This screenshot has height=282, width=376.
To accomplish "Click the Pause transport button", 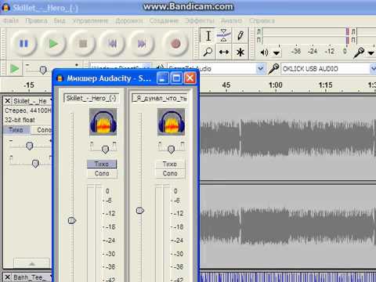I will coord(23,44).
